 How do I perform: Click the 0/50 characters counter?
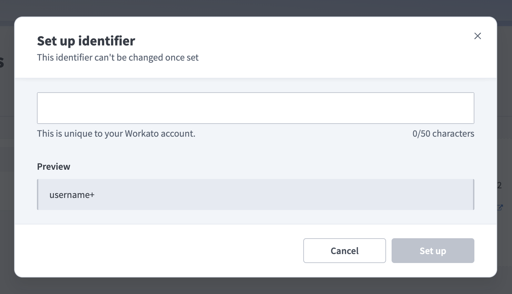(443, 134)
